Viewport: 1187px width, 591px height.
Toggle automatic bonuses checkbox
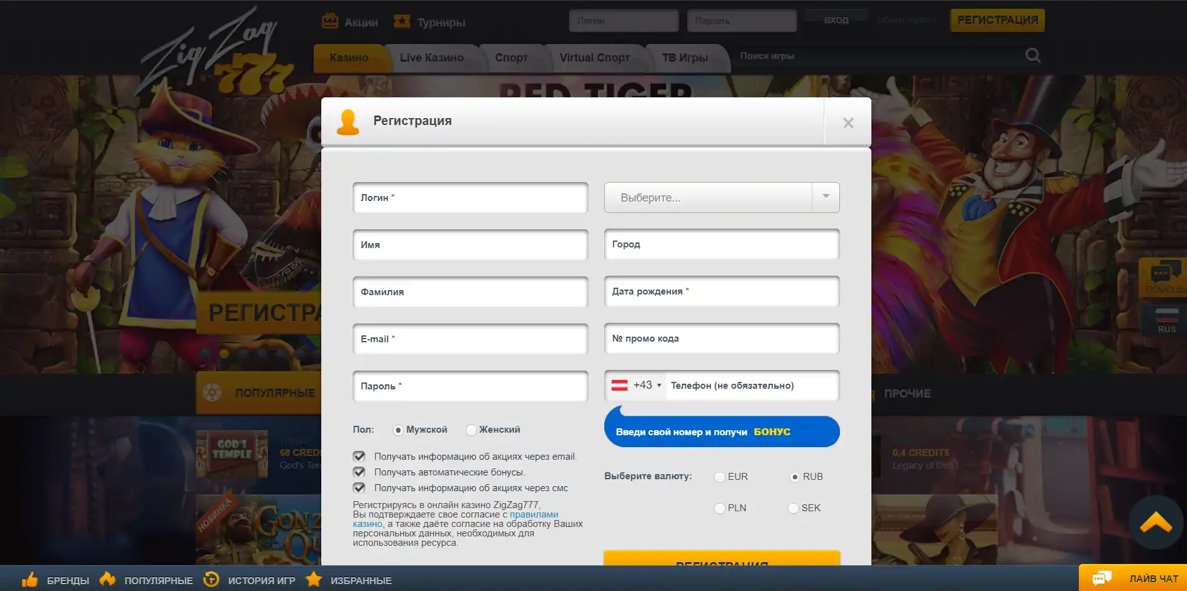[359, 472]
